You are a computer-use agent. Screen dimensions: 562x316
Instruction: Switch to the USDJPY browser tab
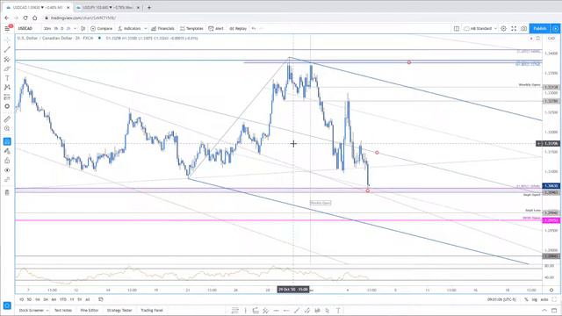107,7
